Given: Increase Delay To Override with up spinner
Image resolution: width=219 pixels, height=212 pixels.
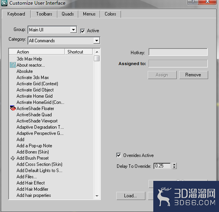Looking at the screenshot, I should tap(174, 164).
